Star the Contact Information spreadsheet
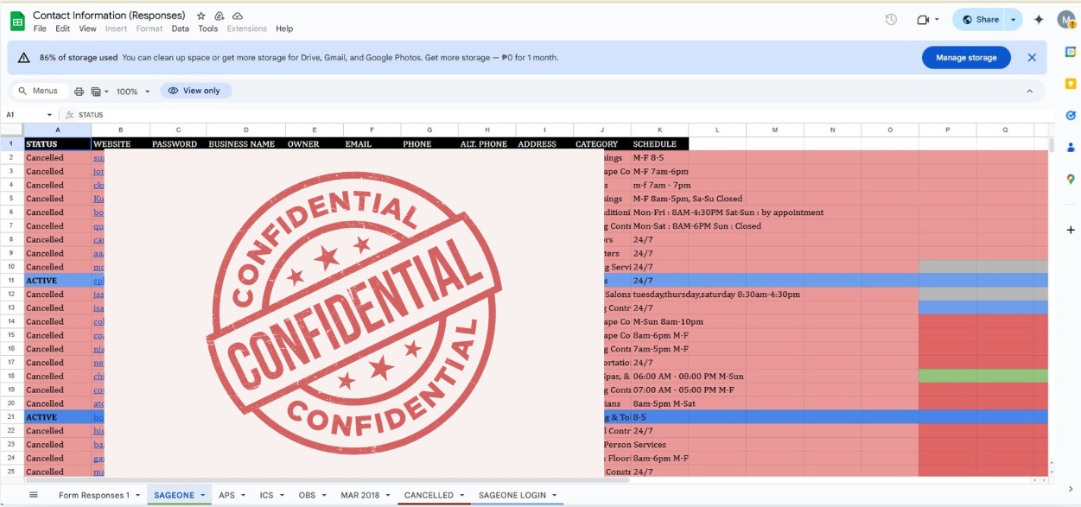Screen dimensions: 1081x507 click(201, 16)
